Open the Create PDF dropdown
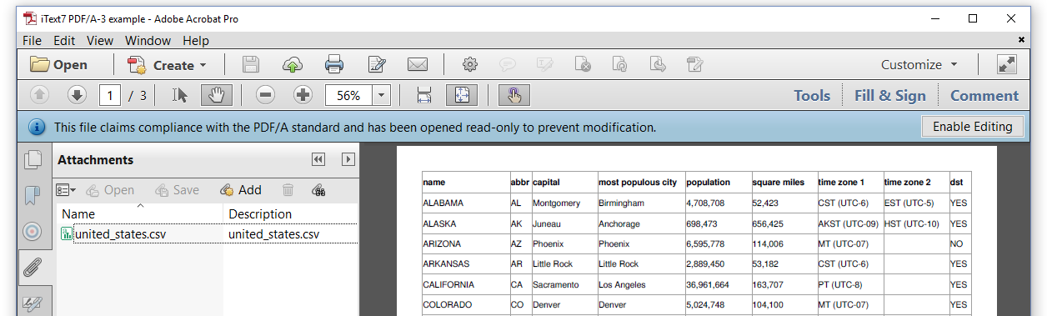Image resolution: width=1047 pixels, height=316 pixels. click(x=166, y=64)
